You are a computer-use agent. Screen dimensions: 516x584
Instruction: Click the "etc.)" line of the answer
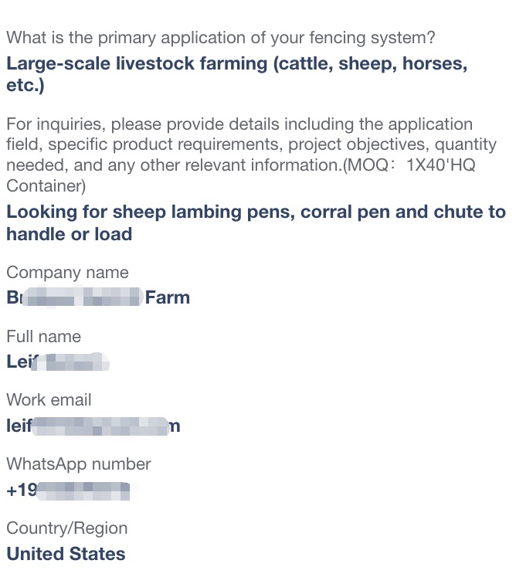pyautogui.click(x=25, y=85)
